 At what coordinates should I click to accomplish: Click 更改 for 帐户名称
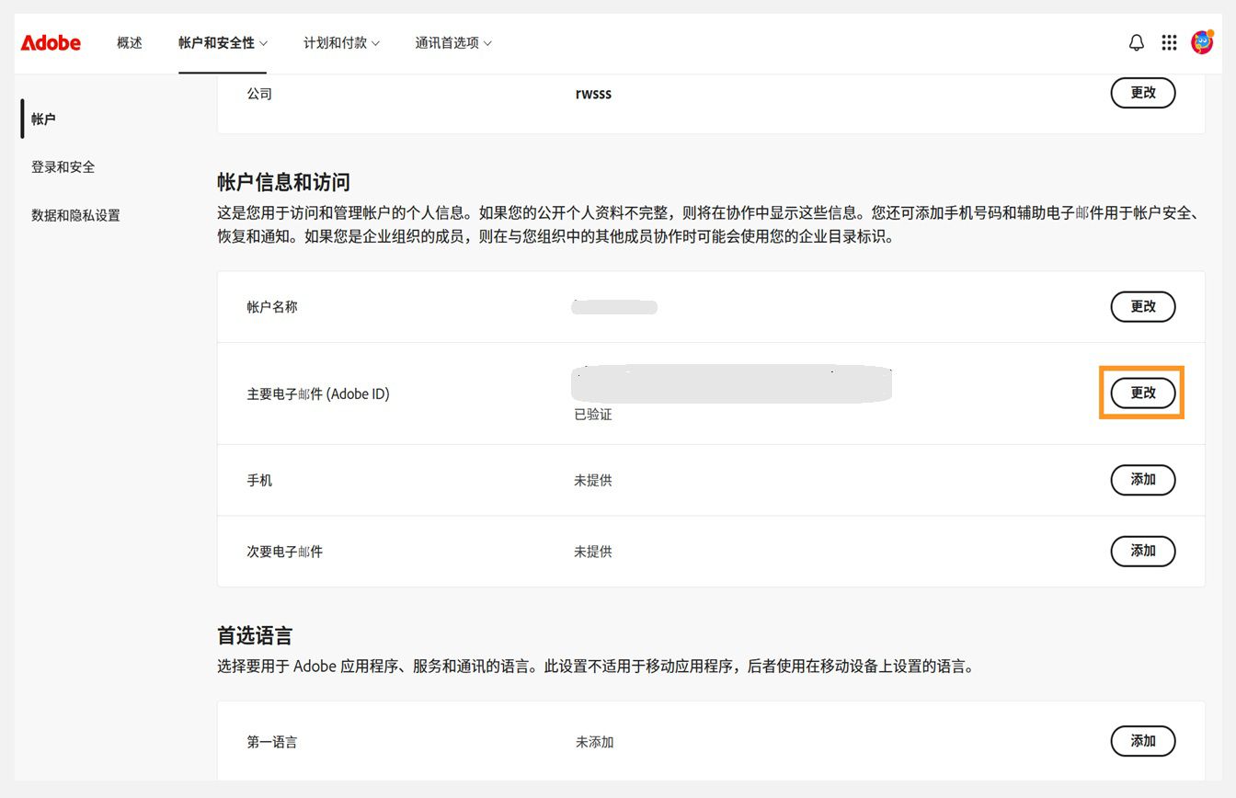tap(1142, 306)
